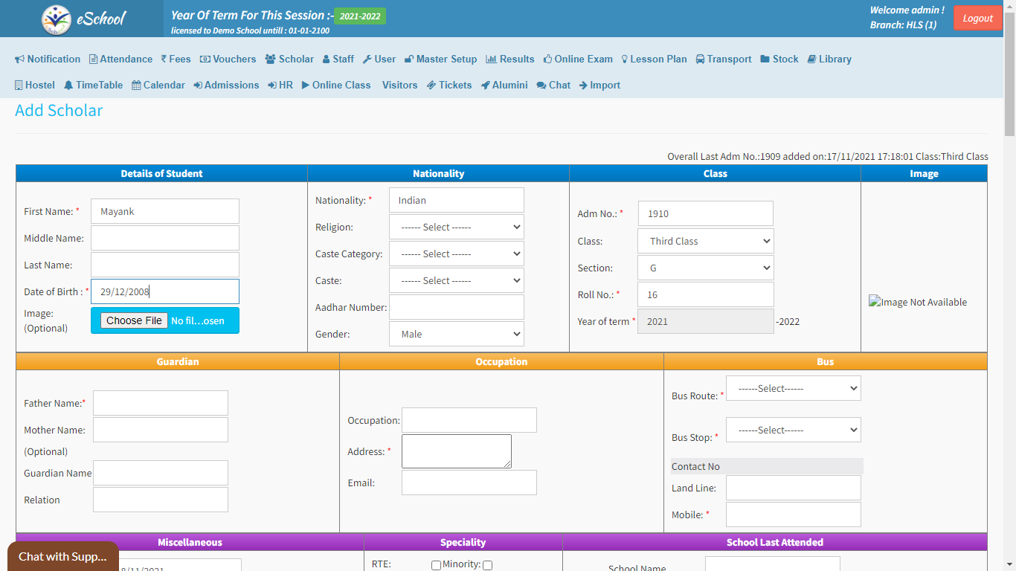This screenshot has height=571, width=1016.
Task: Open the Religion dropdown
Action: [456, 228]
